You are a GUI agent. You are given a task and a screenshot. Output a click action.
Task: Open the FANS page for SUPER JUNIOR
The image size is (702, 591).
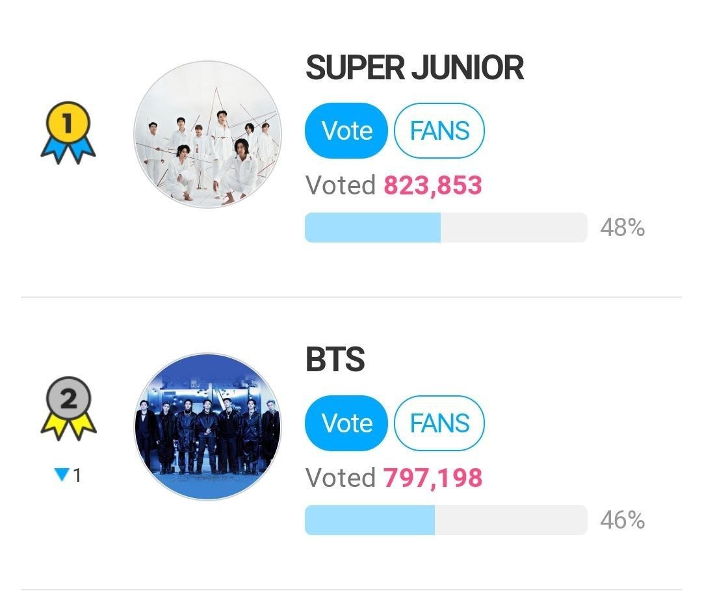(x=439, y=130)
